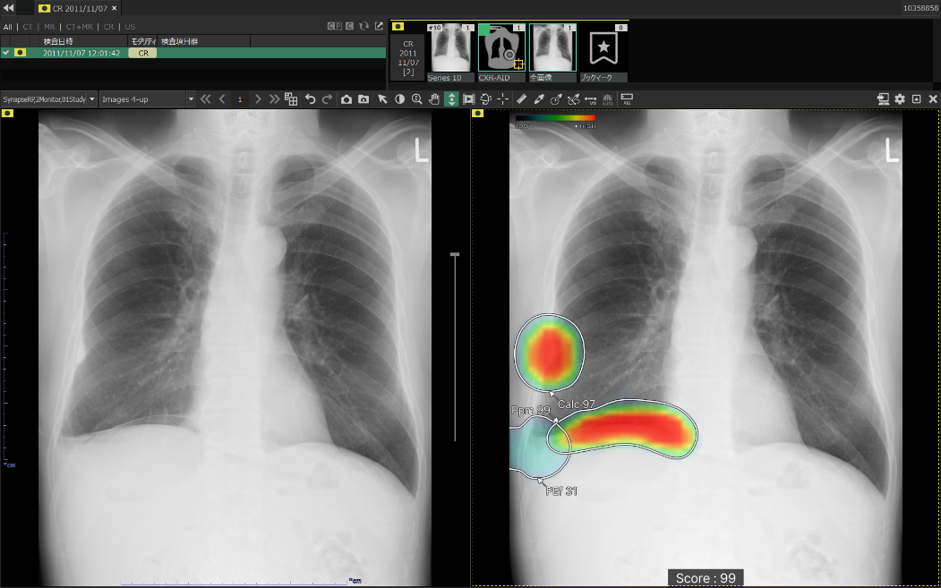Viewport: 941px width, 588px height.
Task: Select the ruler measurement tool
Action: pos(522,98)
